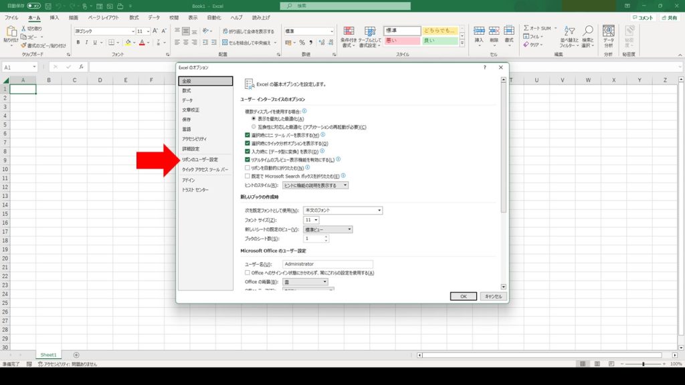Enable リボンを自動的に折りたたむ checkbox

tap(248, 168)
